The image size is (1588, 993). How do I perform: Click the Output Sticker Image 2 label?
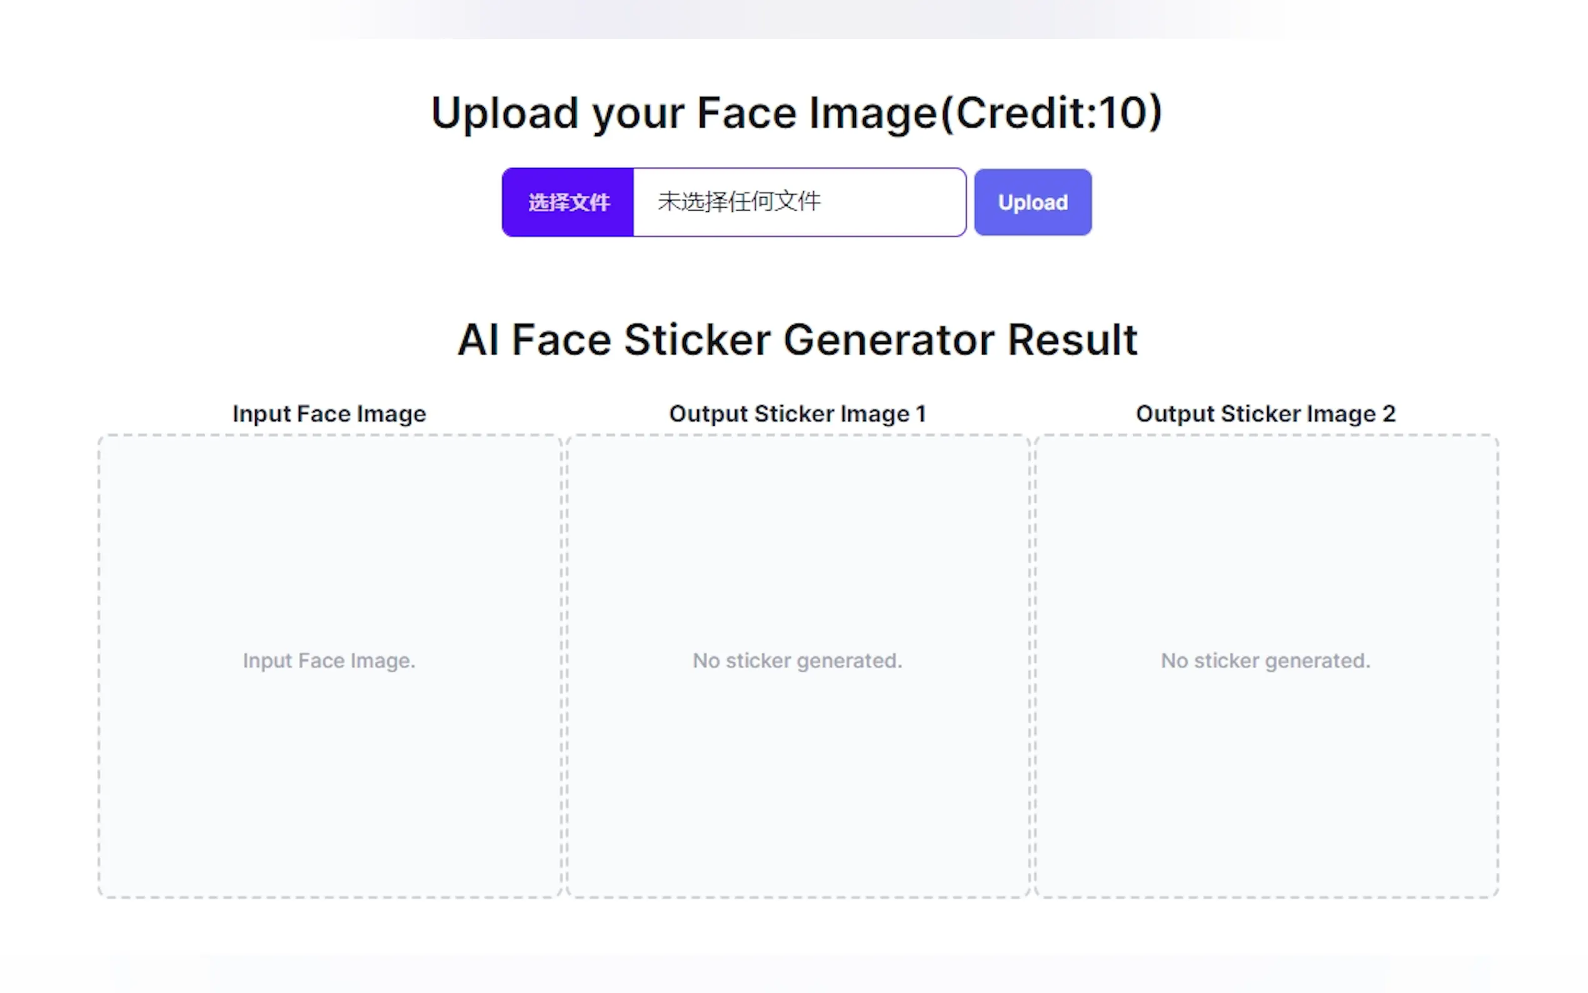1265,414
